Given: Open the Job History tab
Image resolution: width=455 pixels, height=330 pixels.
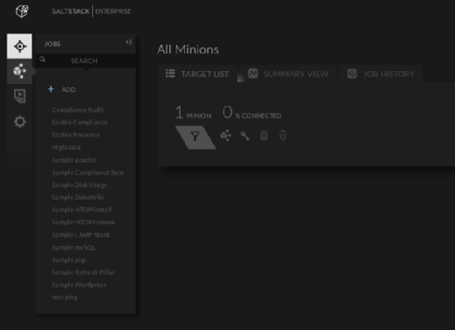Looking at the screenshot, I should (380, 74).
